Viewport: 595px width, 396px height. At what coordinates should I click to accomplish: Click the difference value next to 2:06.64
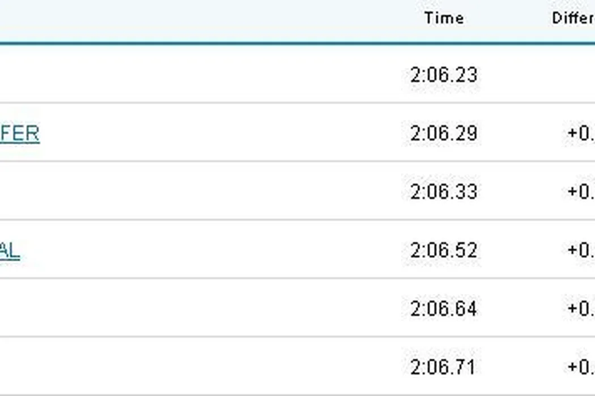[x=580, y=309]
